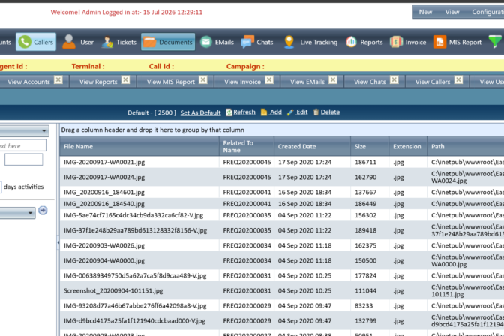Open the EMails module

click(x=217, y=42)
